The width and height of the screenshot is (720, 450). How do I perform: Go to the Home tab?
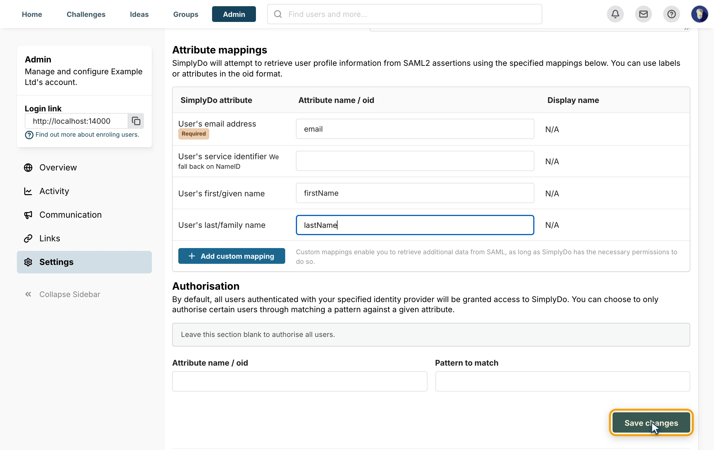[x=32, y=14]
